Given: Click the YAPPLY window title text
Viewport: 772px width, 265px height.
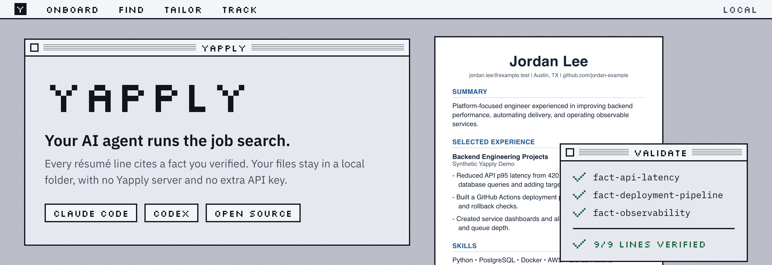Looking at the screenshot, I should click(224, 48).
